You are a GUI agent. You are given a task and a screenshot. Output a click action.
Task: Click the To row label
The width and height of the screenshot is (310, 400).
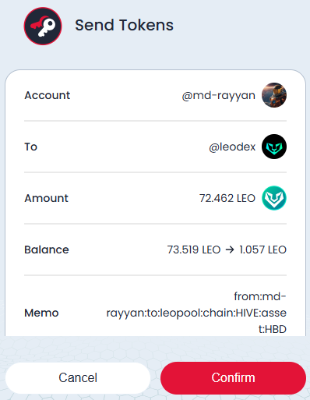click(x=31, y=147)
